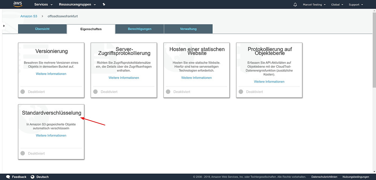Screen dimensions: 376x180
Task: Click the globe language icon
Action: tap(33, 177)
